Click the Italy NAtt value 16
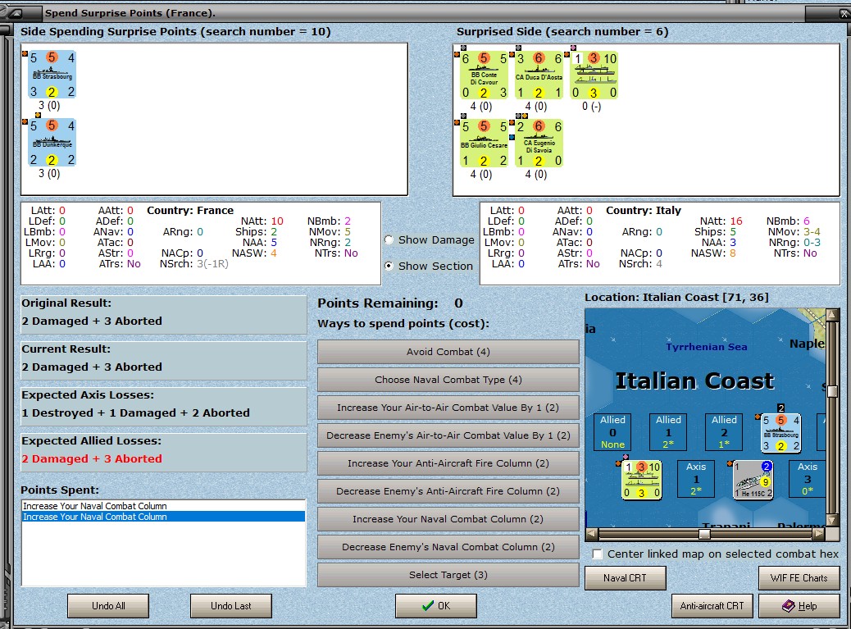851x629 pixels. (x=736, y=221)
